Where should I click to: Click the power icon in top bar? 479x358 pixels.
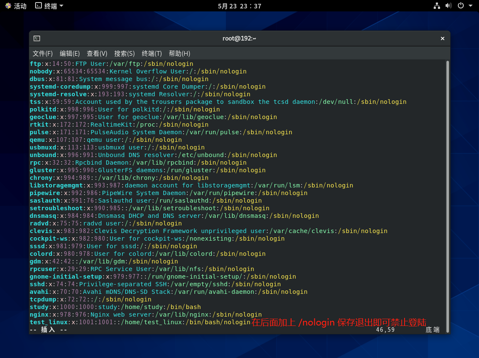point(461,6)
